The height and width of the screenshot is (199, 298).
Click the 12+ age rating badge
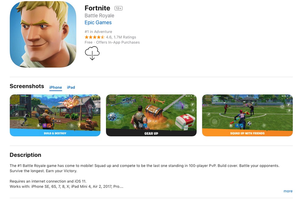point(118,8)
